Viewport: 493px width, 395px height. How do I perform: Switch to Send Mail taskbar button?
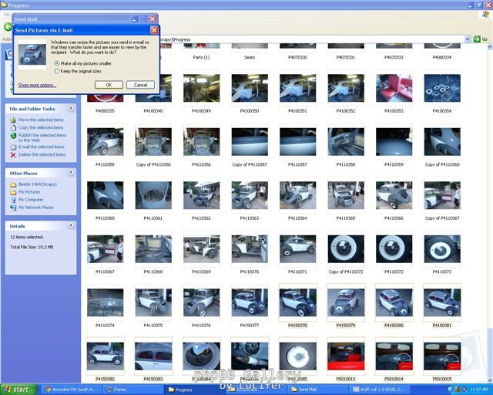point(318,390)
